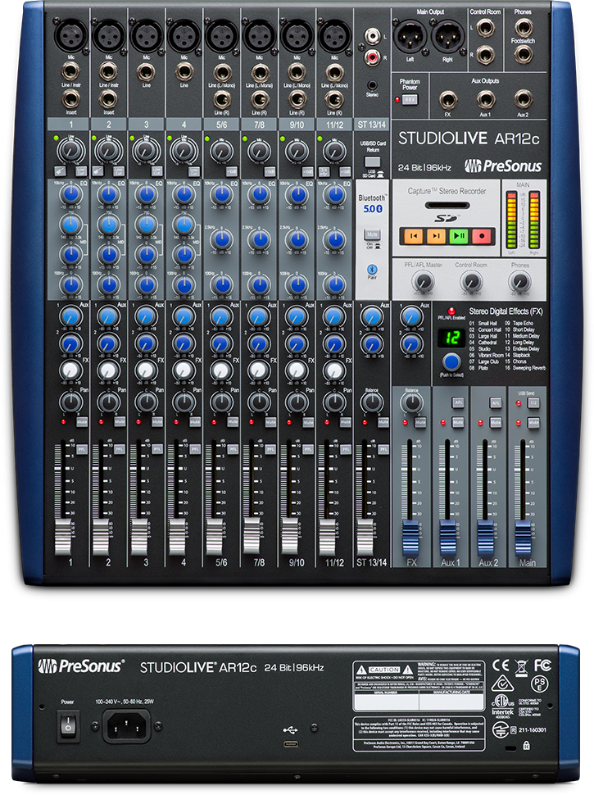This screenshot has height=795, width=594.
Task: Enable AFL on Aux 1 master
Action: [458, 402]
